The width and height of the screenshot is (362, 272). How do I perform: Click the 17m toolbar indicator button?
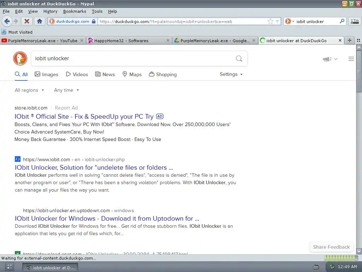tap(355, 22)
